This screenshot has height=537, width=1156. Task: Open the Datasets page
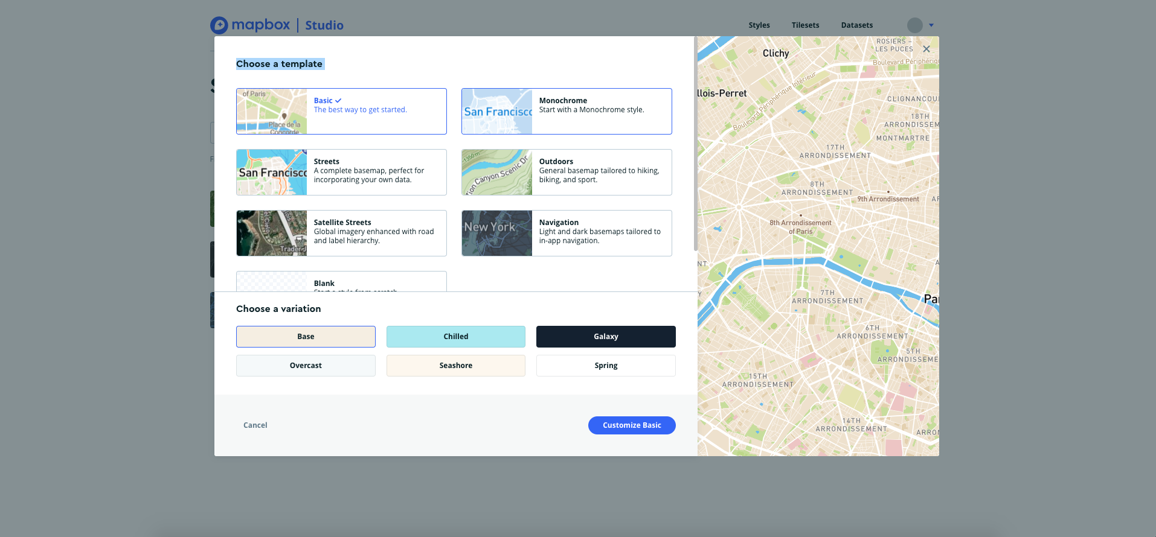coord(856,25)
